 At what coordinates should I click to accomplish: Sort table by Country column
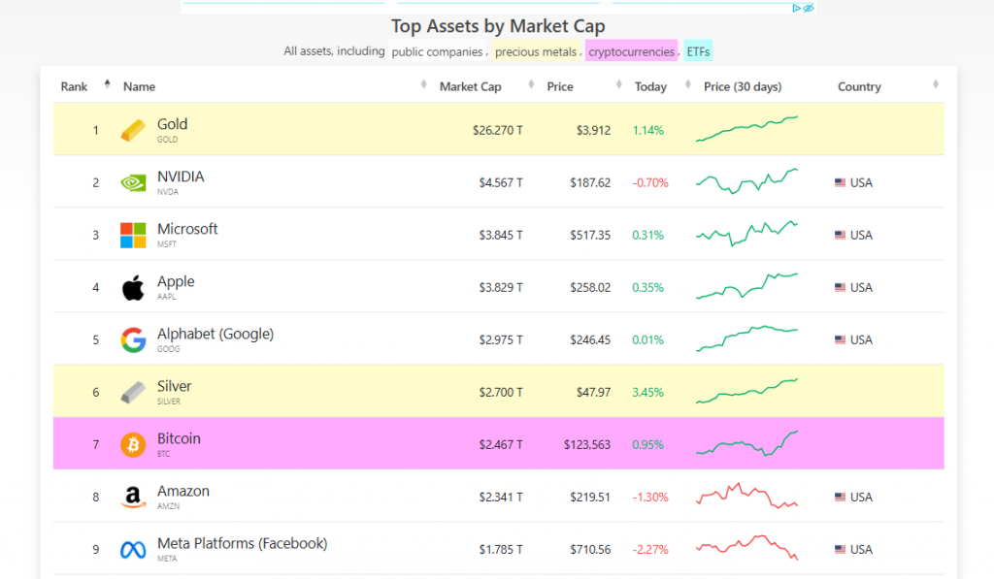point(859,86)
